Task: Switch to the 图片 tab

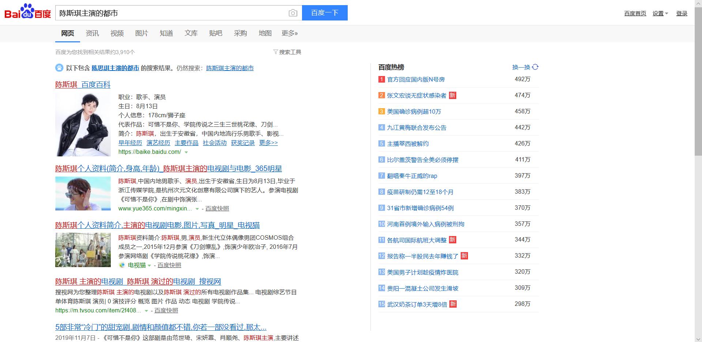Action: [x=141, y=33]
